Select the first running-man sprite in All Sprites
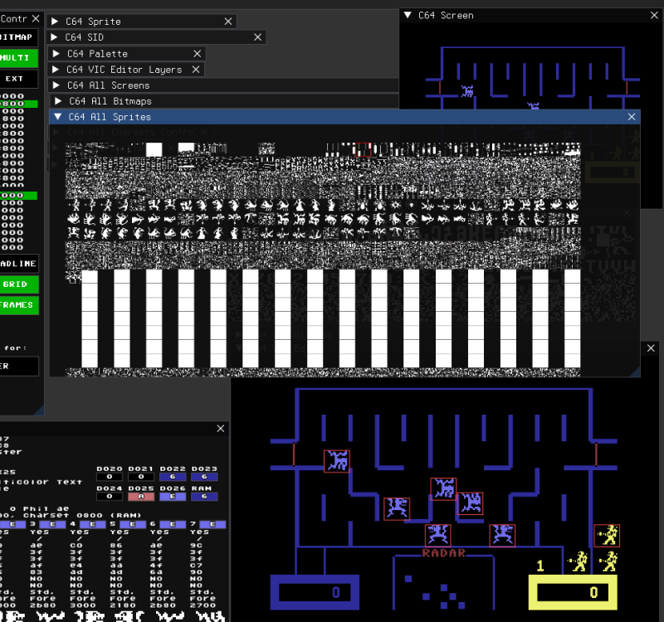The image size is (664, 622). (74, 206)
